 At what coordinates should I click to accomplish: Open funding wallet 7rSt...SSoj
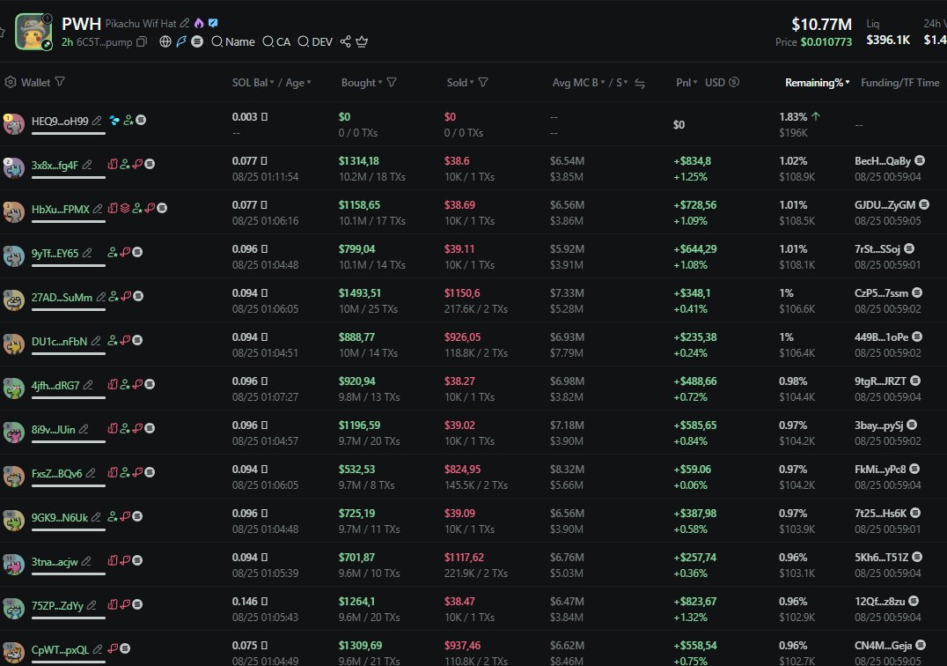pyautogui.click(x=877, y=249)
